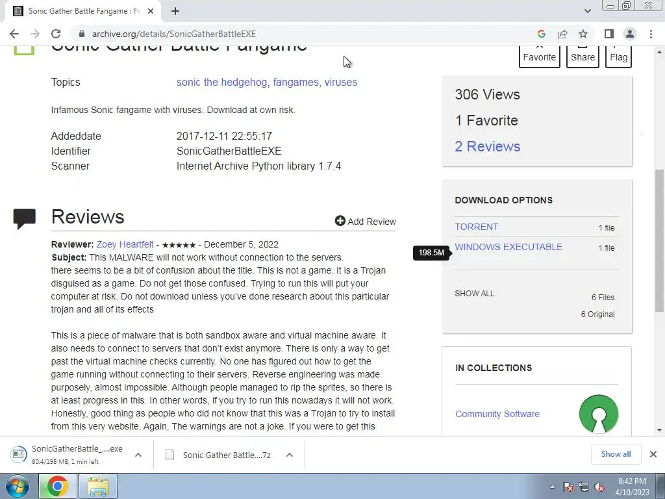View site security lock info
665x499 pixels.
click(x=82, y=34)
